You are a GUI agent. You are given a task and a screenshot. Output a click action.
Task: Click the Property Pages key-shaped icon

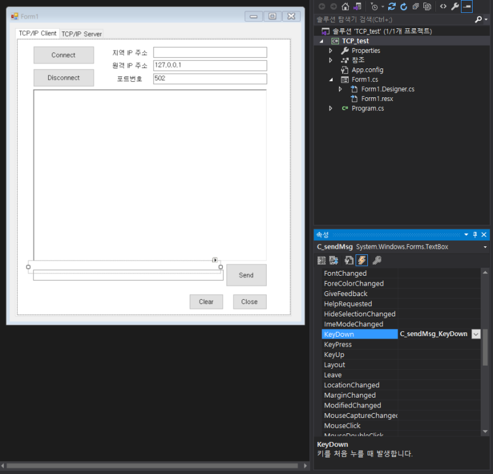377,260
